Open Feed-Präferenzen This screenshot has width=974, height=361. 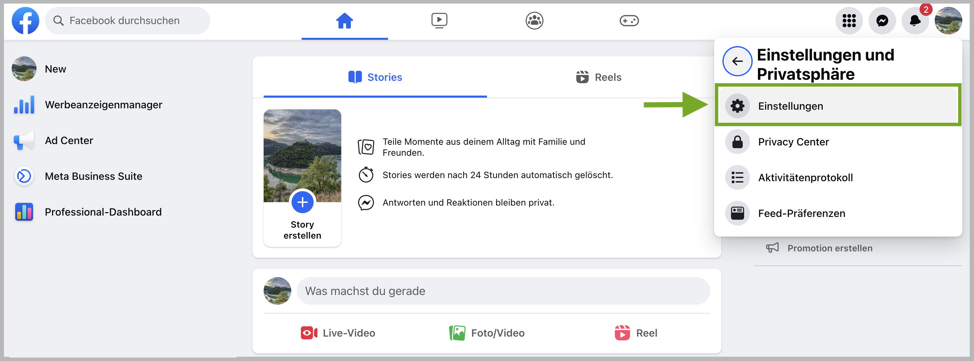838,214
